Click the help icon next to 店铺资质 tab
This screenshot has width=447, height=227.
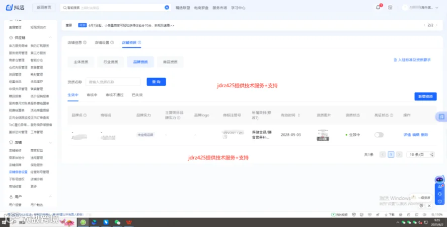[140, 43]
